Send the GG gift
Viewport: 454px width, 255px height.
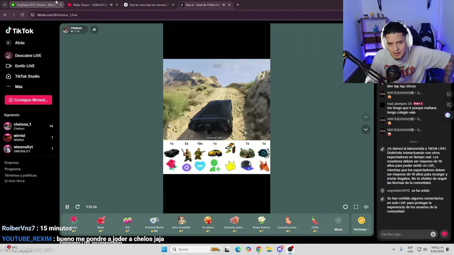[127, 224]
